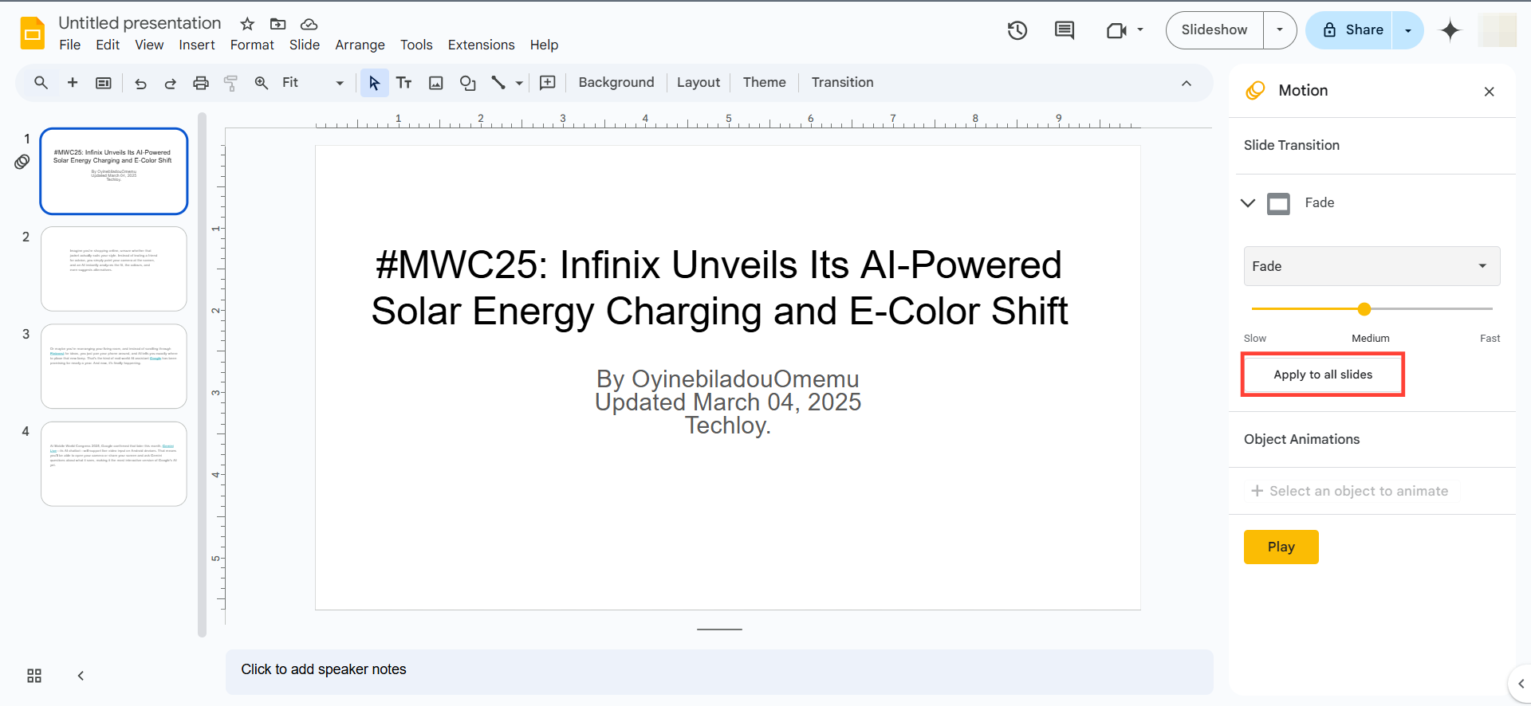Screen dimensions: 1531x706
Task: Open the Google Slides home icon
Action: click(x=33, y=33)
